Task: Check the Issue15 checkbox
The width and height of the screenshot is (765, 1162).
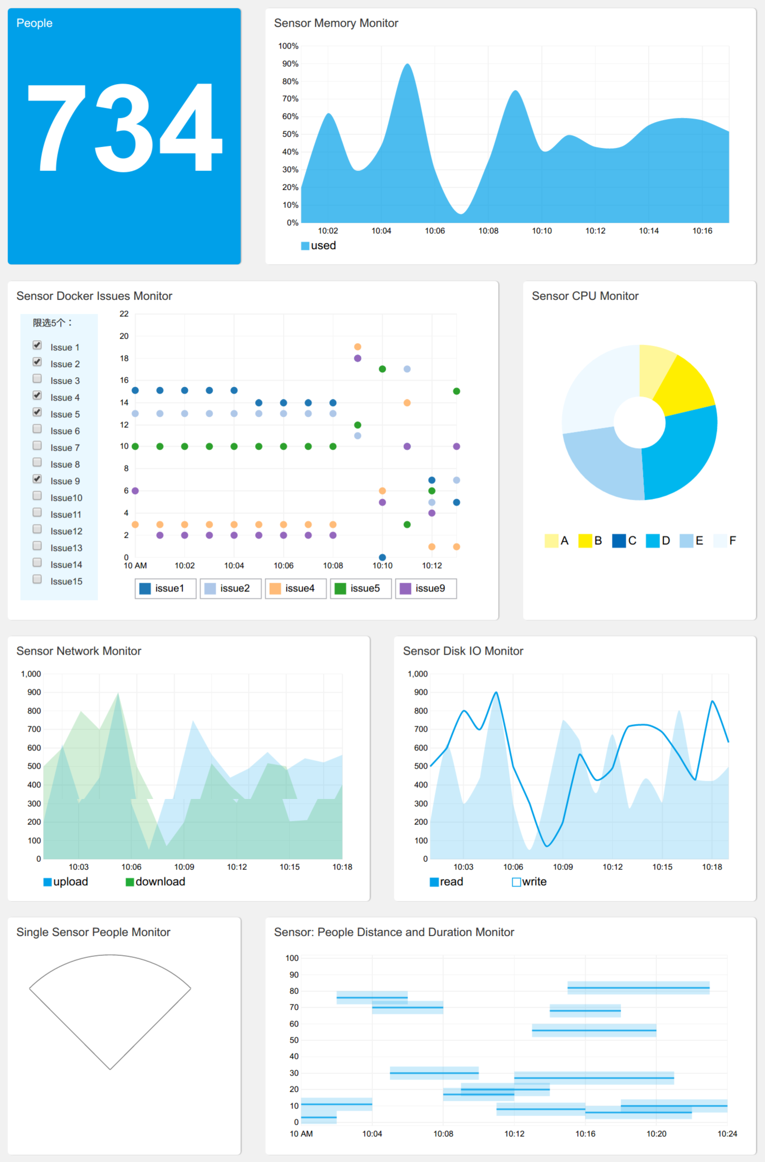Action: point(37,579)
